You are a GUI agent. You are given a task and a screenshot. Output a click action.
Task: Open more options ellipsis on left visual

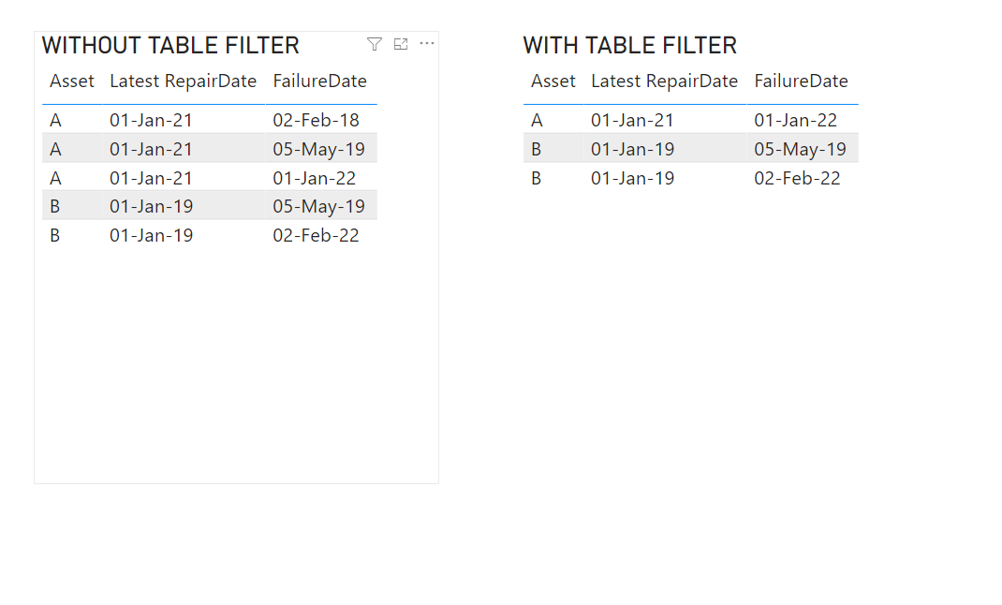[x=427, y=43]
